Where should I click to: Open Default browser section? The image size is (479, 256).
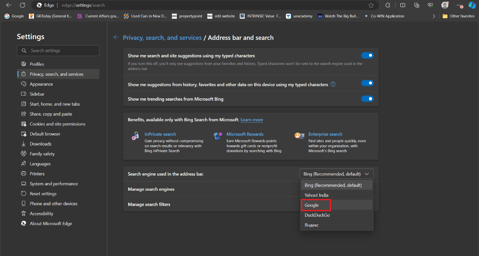point(58,134)
